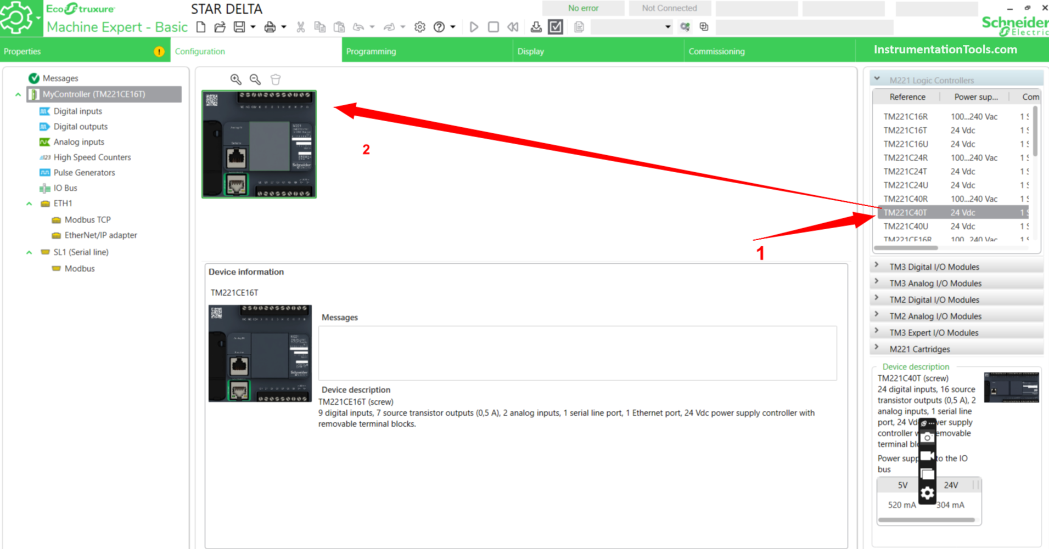Select MyController (TM221CE16T) node
The image size is (1049, 549).
[x=104, y=94]
